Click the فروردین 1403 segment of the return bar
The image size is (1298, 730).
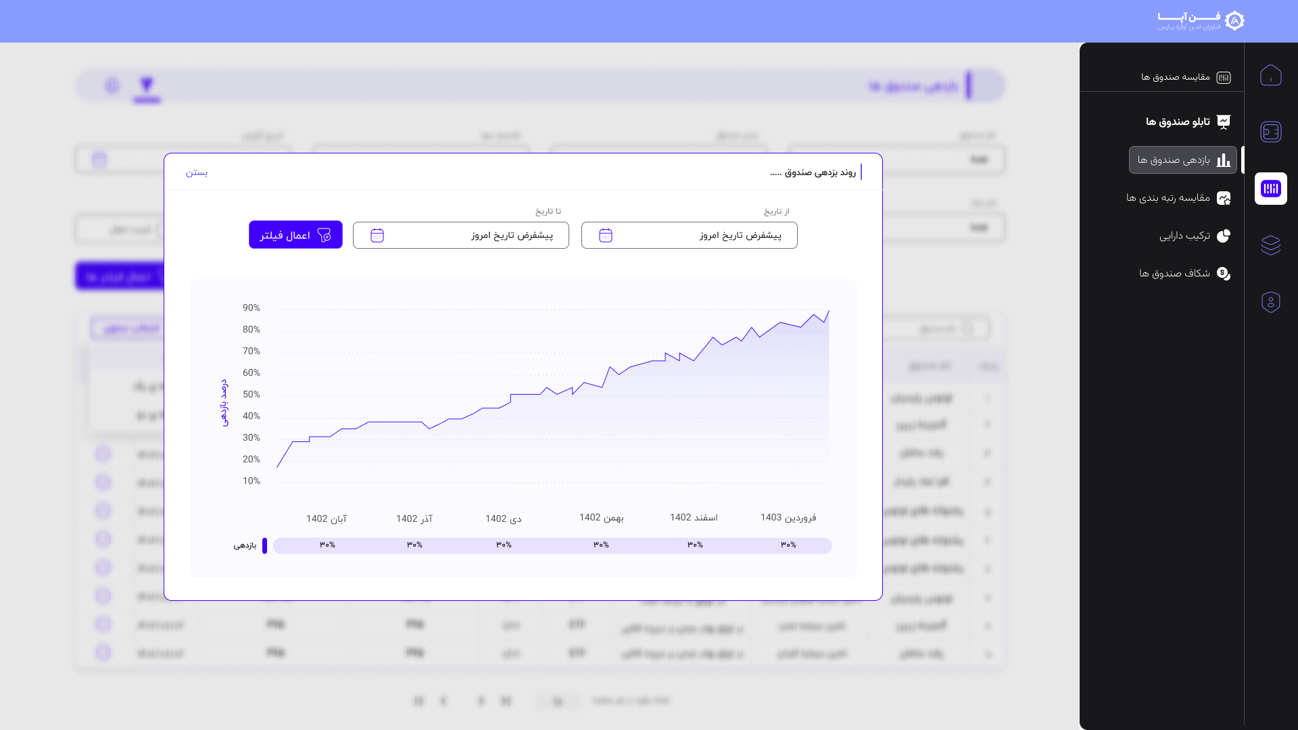[788, 545]
